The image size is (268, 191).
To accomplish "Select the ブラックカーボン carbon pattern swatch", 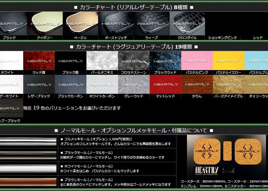I will pos(70,85).
